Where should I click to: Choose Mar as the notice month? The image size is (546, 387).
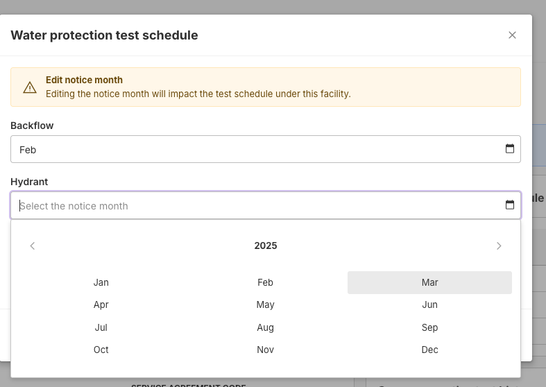pos(429,282)
